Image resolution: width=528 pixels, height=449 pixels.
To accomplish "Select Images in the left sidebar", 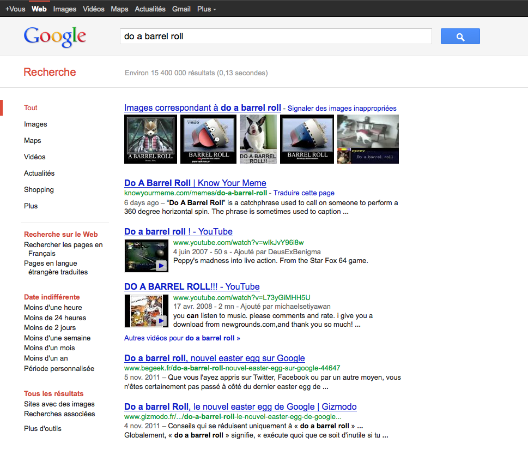I will (x=35, y=124).
